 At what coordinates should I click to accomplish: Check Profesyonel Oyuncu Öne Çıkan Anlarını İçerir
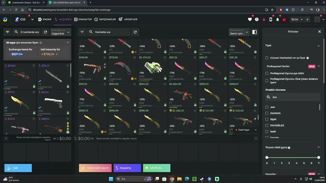click(267, 81)
